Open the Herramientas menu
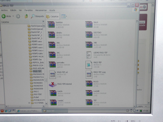Screen dimensions: 163x122 pyautogui.click(x=41, y=10)
